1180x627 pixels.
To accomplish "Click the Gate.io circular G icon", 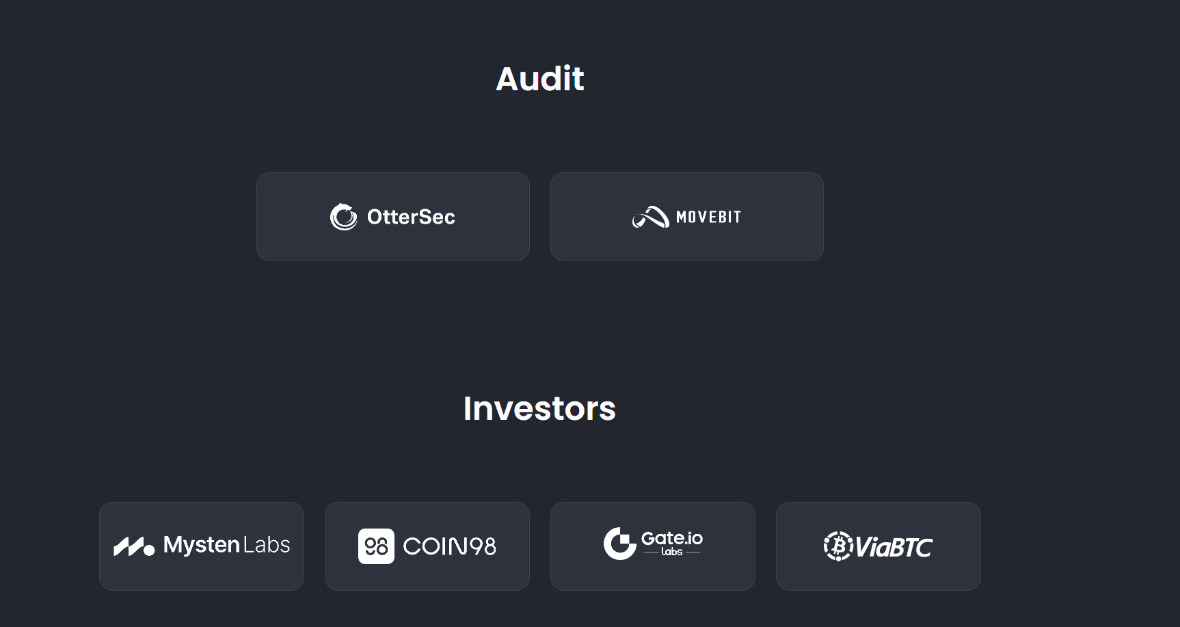I will pyautogui.click(x=620, y=544).
